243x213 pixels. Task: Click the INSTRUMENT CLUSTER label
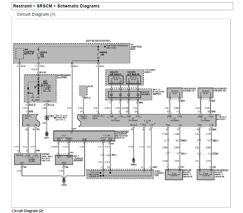[64, 76]
